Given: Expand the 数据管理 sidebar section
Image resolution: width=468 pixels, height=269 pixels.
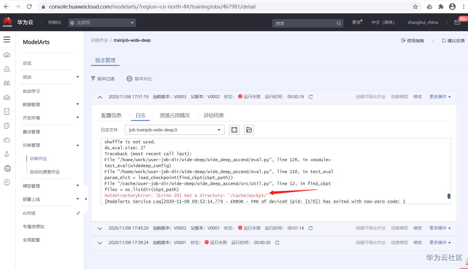Looking at the screenshot, I should [x=78, y=104].
